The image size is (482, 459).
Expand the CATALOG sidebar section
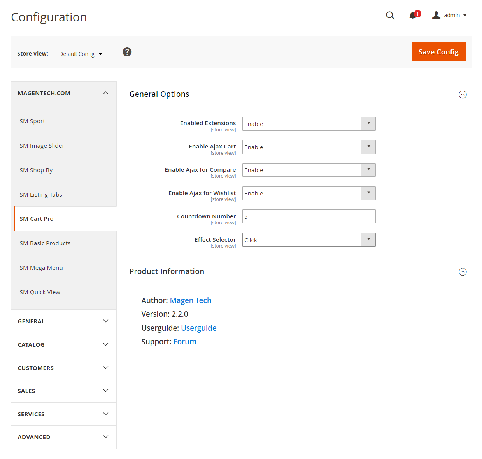pos(64,345)
